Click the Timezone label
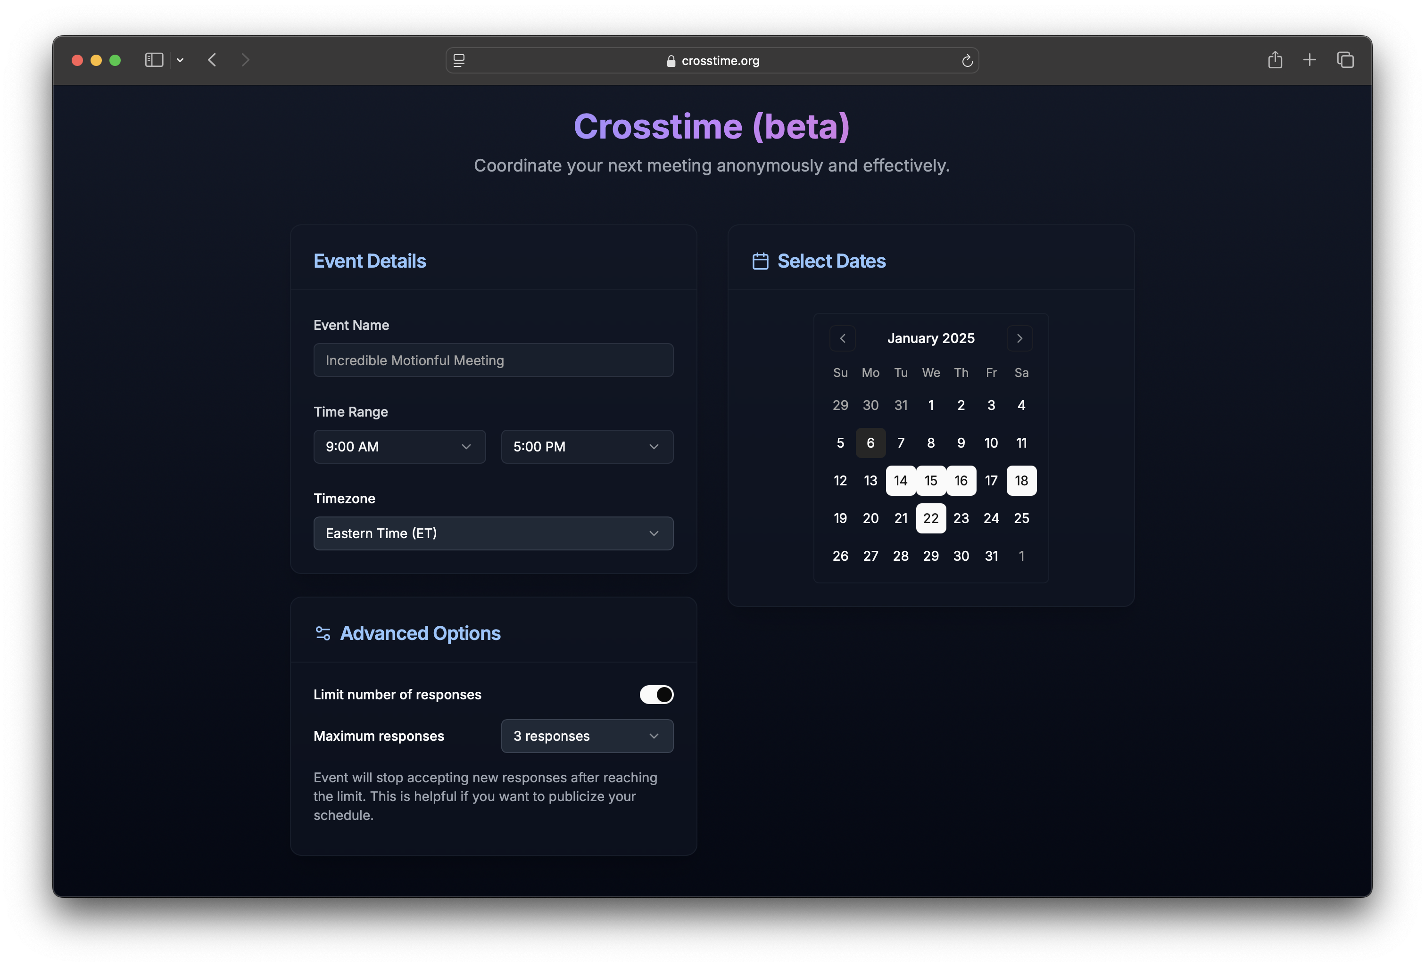This screenshot has width=1425, height=967. coord(344,498)
